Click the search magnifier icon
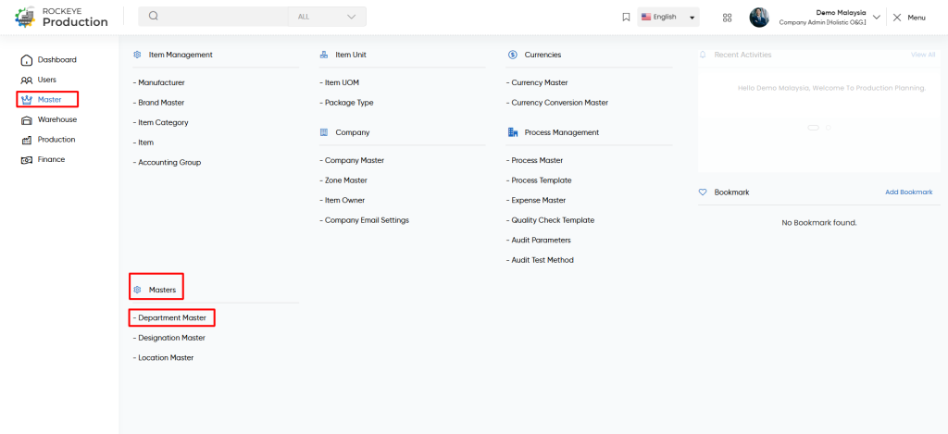The width and height of the screenshot is (948, 434). 154,17
